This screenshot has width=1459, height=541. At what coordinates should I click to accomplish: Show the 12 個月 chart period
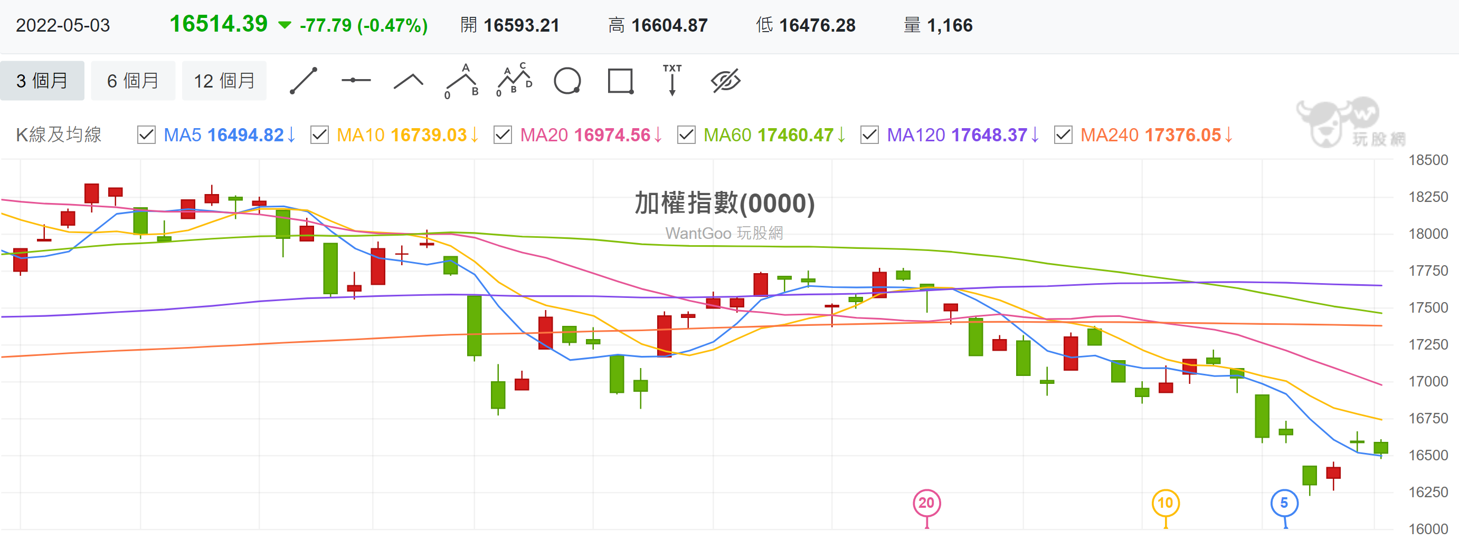coord(224,81)
